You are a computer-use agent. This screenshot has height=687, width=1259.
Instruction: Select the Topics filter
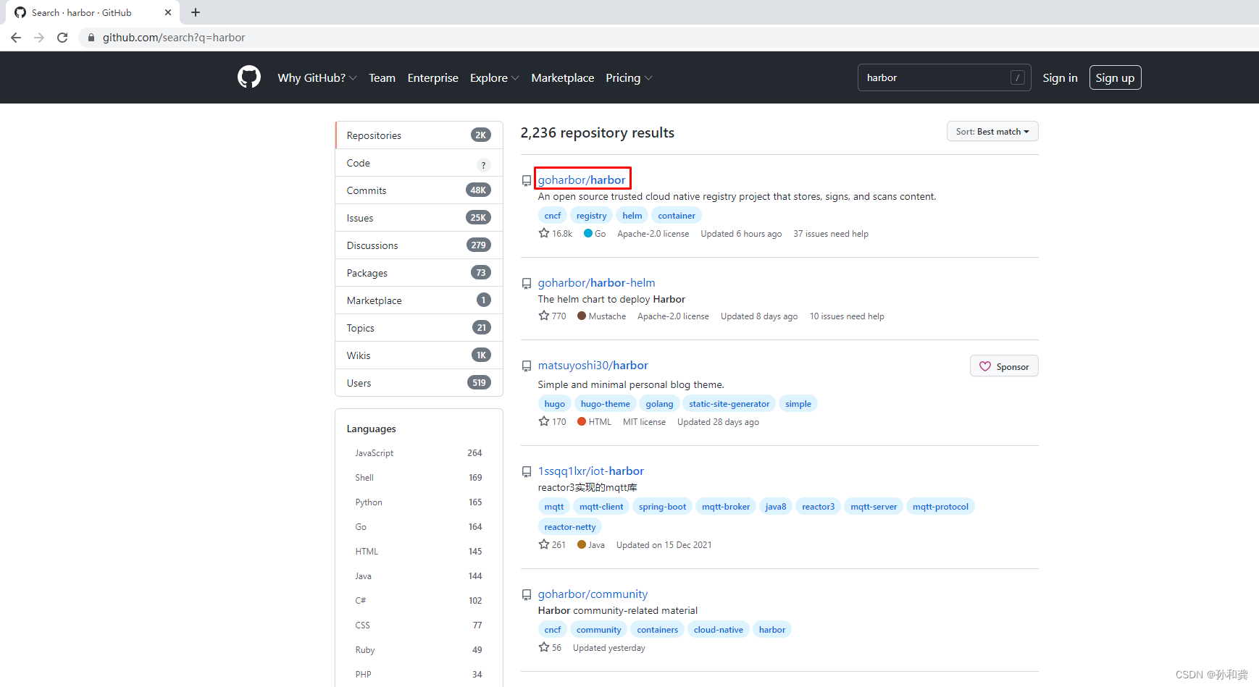point(419,328)
